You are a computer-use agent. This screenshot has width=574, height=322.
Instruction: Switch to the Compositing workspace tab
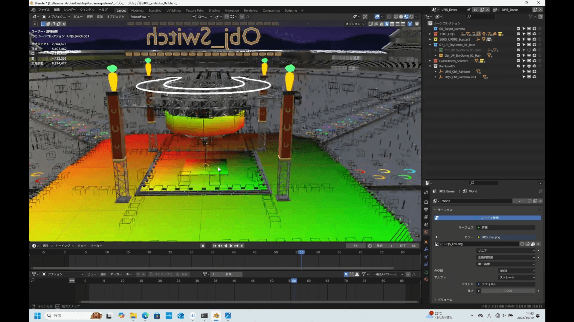pyautogui.click(x=271, y=10)
